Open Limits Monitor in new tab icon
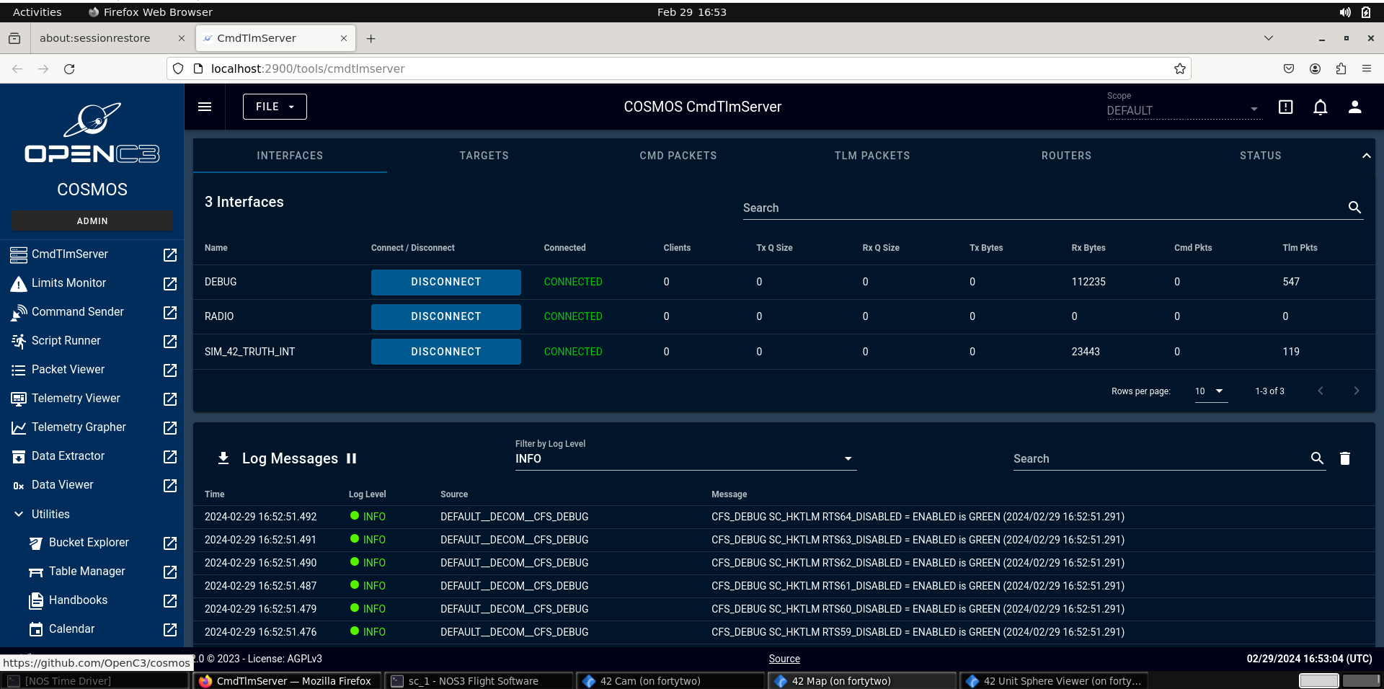Viewport: 1384px width, 689px height. (170, 283)
